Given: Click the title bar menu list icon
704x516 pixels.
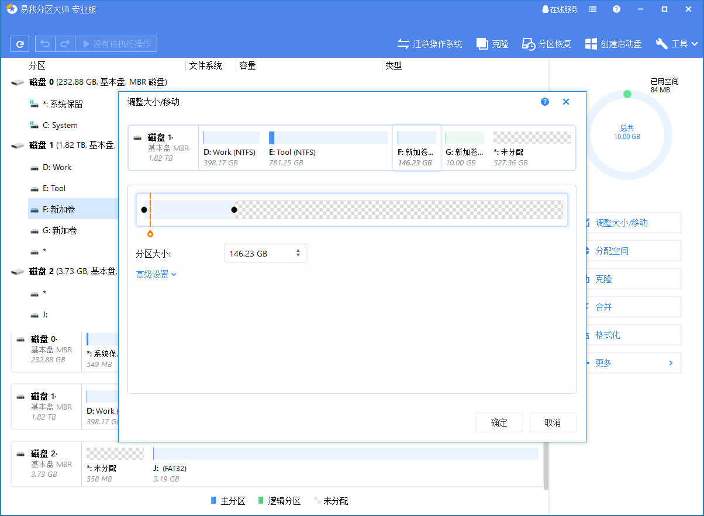Looking at the screenshot, I should point(593,9).
